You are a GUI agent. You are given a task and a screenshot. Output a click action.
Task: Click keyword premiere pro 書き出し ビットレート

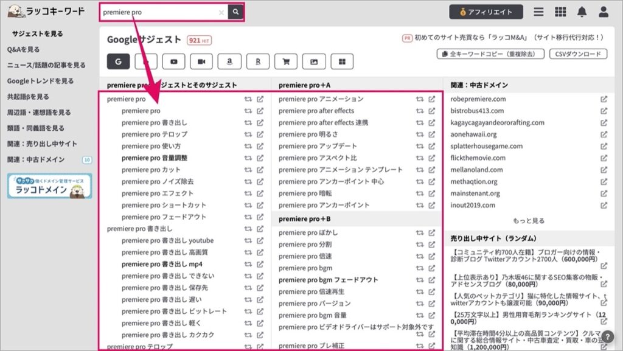[174, 311]
